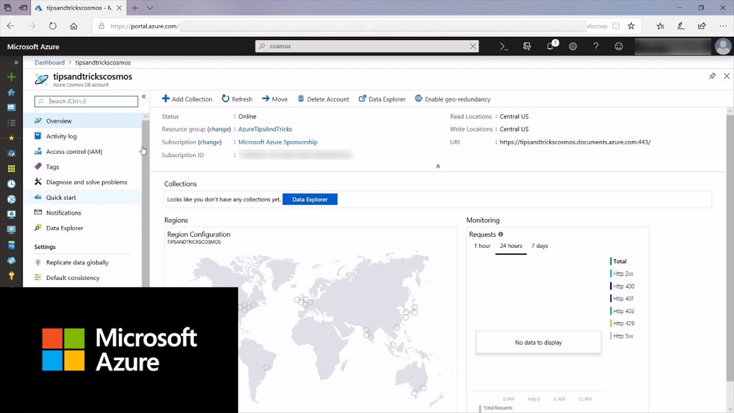Open the Home icon in left rail
This screenshot has height=413, width=734.
[11, 92]
